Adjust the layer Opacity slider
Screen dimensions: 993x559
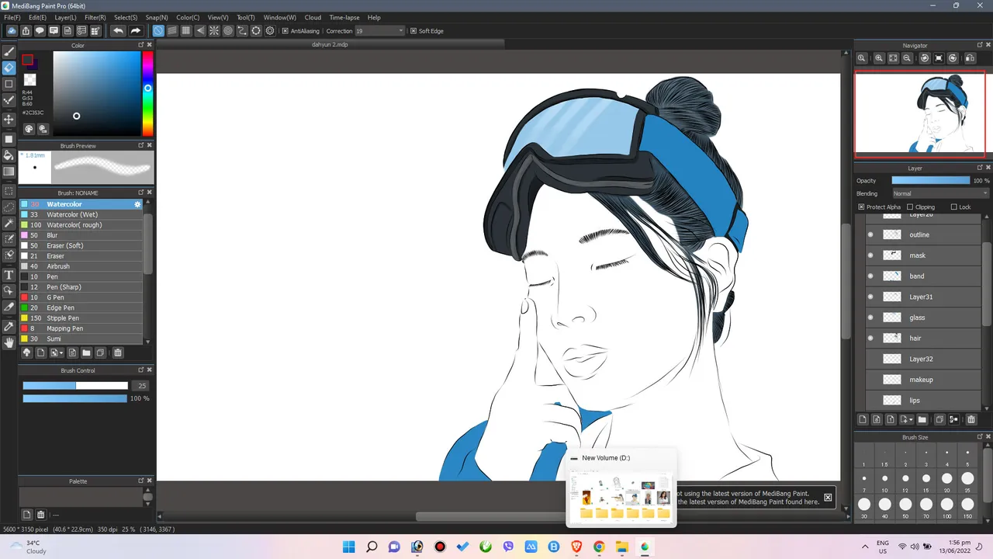tap(930, 180)
